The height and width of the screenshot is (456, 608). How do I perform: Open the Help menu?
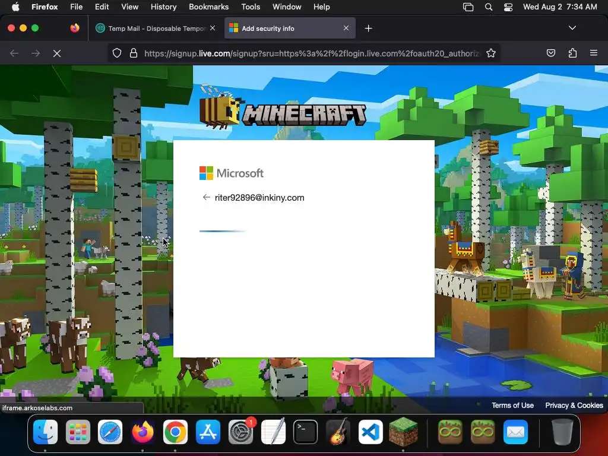coord(321,7)
